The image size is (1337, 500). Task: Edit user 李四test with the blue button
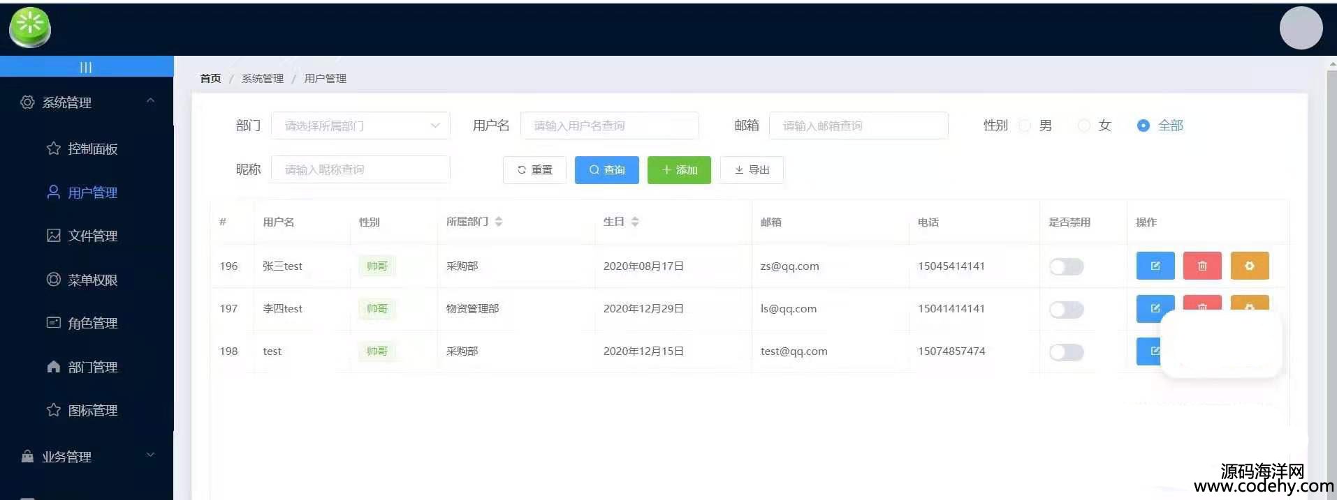pyautogui.click(x=1155, y=308)
